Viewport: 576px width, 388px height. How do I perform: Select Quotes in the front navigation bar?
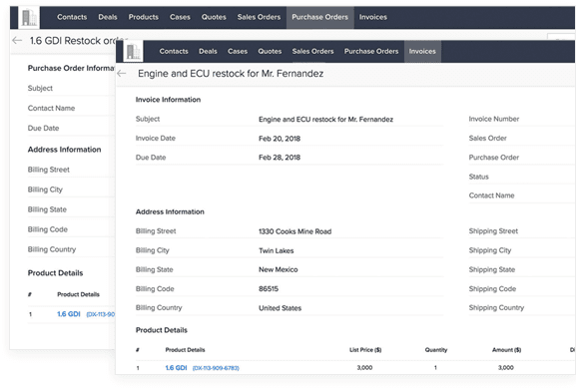click(x=270, y=52)
